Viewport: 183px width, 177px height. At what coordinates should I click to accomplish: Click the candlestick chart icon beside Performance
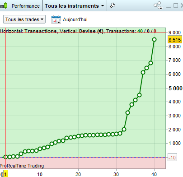4,6
